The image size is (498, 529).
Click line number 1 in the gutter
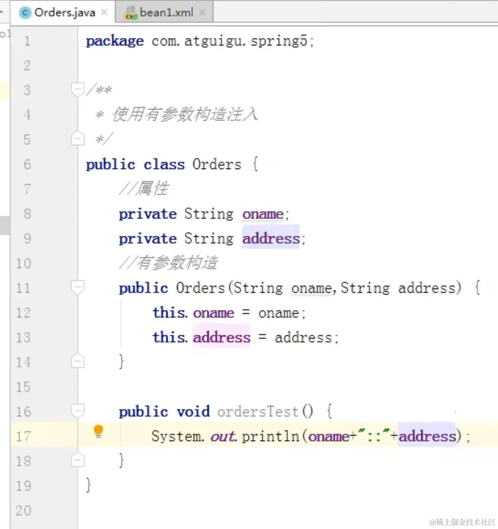[x=27, y=41]
